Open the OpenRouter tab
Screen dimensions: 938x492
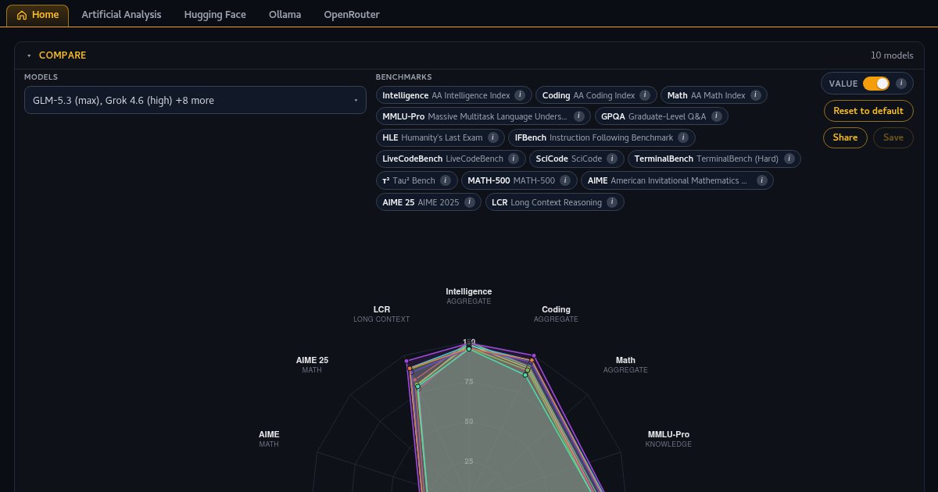pyautogui.click(x=352, y=15)
